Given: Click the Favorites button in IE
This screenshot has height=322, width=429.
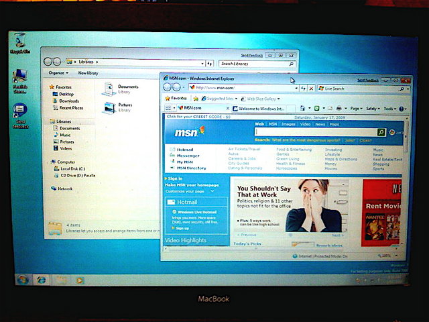Looking at the screenshot, I should (176, 98).
